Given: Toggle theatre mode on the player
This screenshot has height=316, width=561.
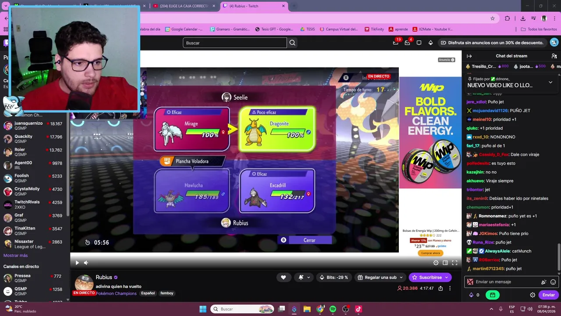Looking at the screenshot, I should click(445, 263).
